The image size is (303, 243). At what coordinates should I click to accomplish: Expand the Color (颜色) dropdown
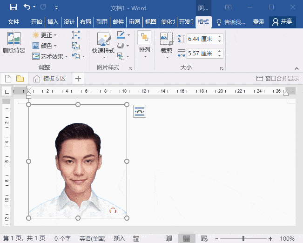(x=45, y=46)
